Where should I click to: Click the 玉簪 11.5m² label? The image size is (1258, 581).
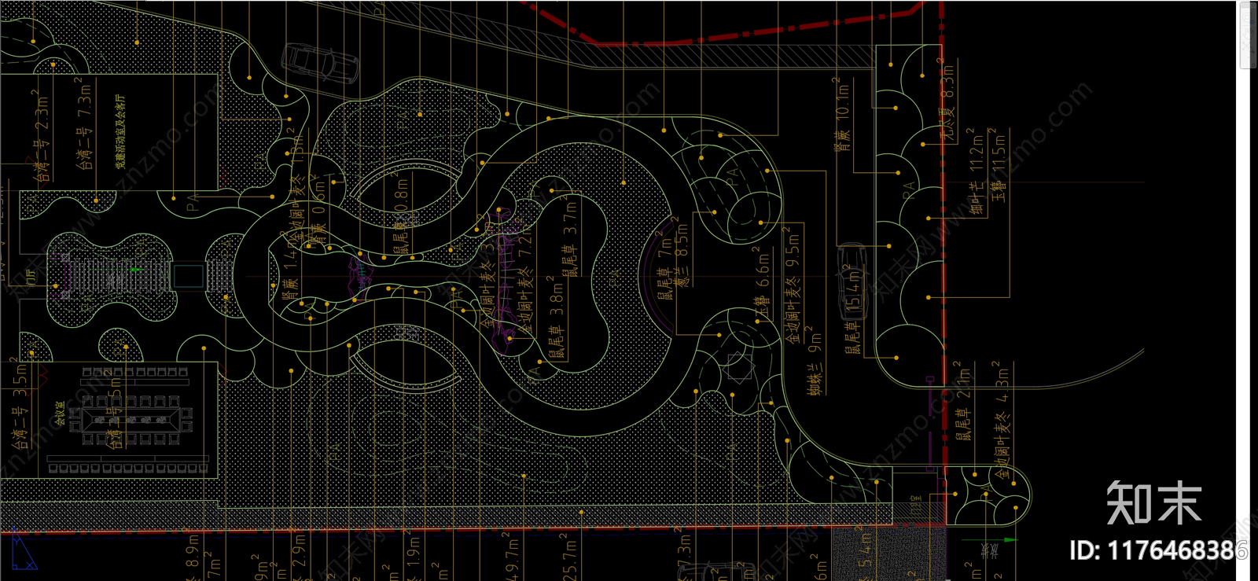(999, 164)
